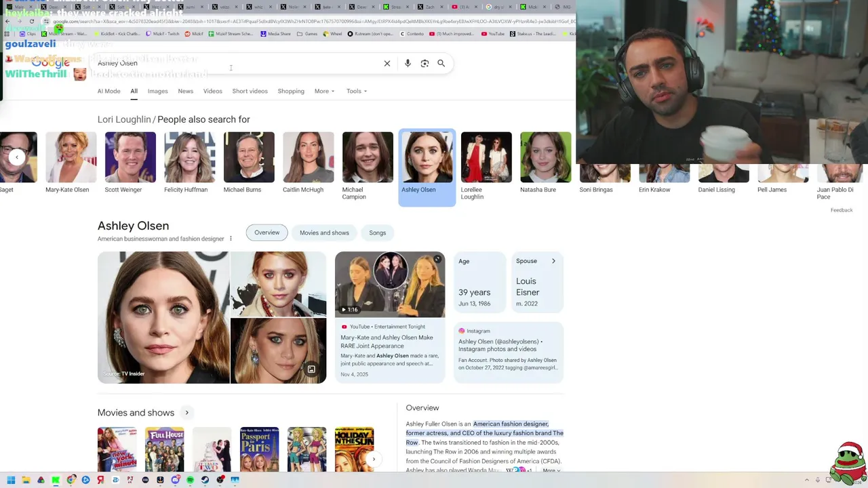The image size is (868, 488).
Task: Open Discord from the taskbar
Action: (175, 480)
